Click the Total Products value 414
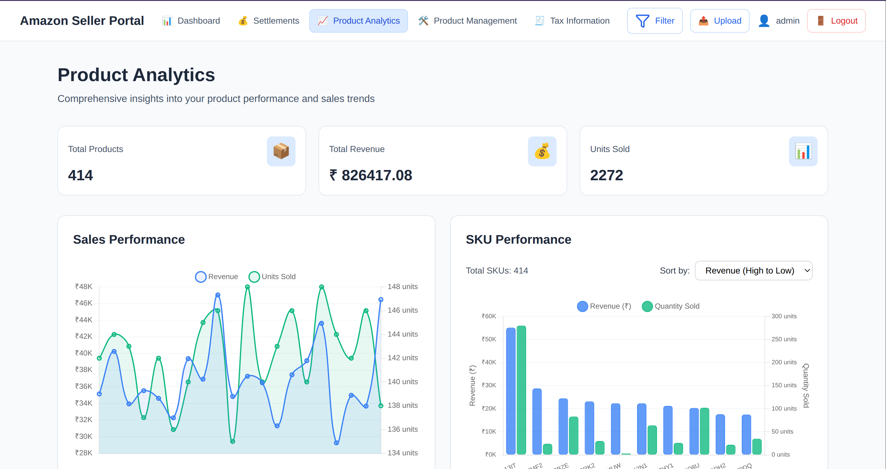Image resolution: width=886 pixels, height=469 pixels. 80,175
